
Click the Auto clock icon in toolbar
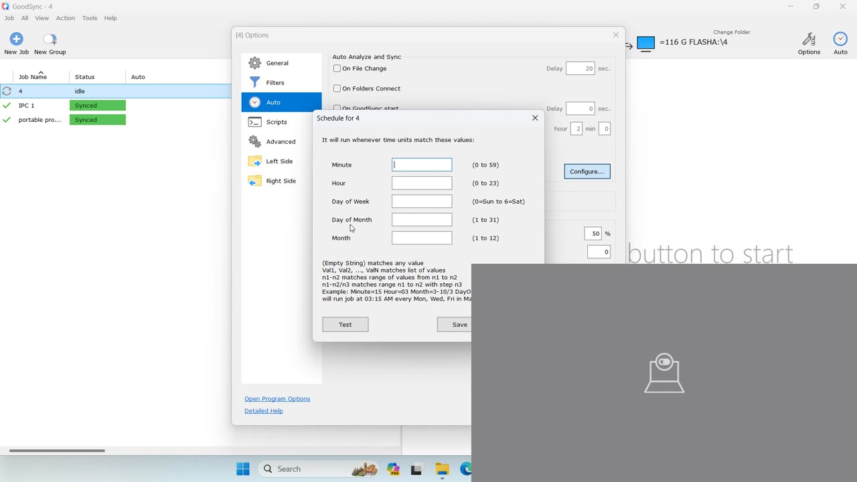pyautogui.click(x=840, y=39)
